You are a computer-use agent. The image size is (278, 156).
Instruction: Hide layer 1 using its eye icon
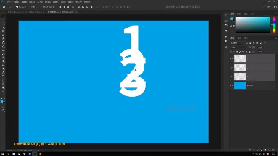pos(231,77)
